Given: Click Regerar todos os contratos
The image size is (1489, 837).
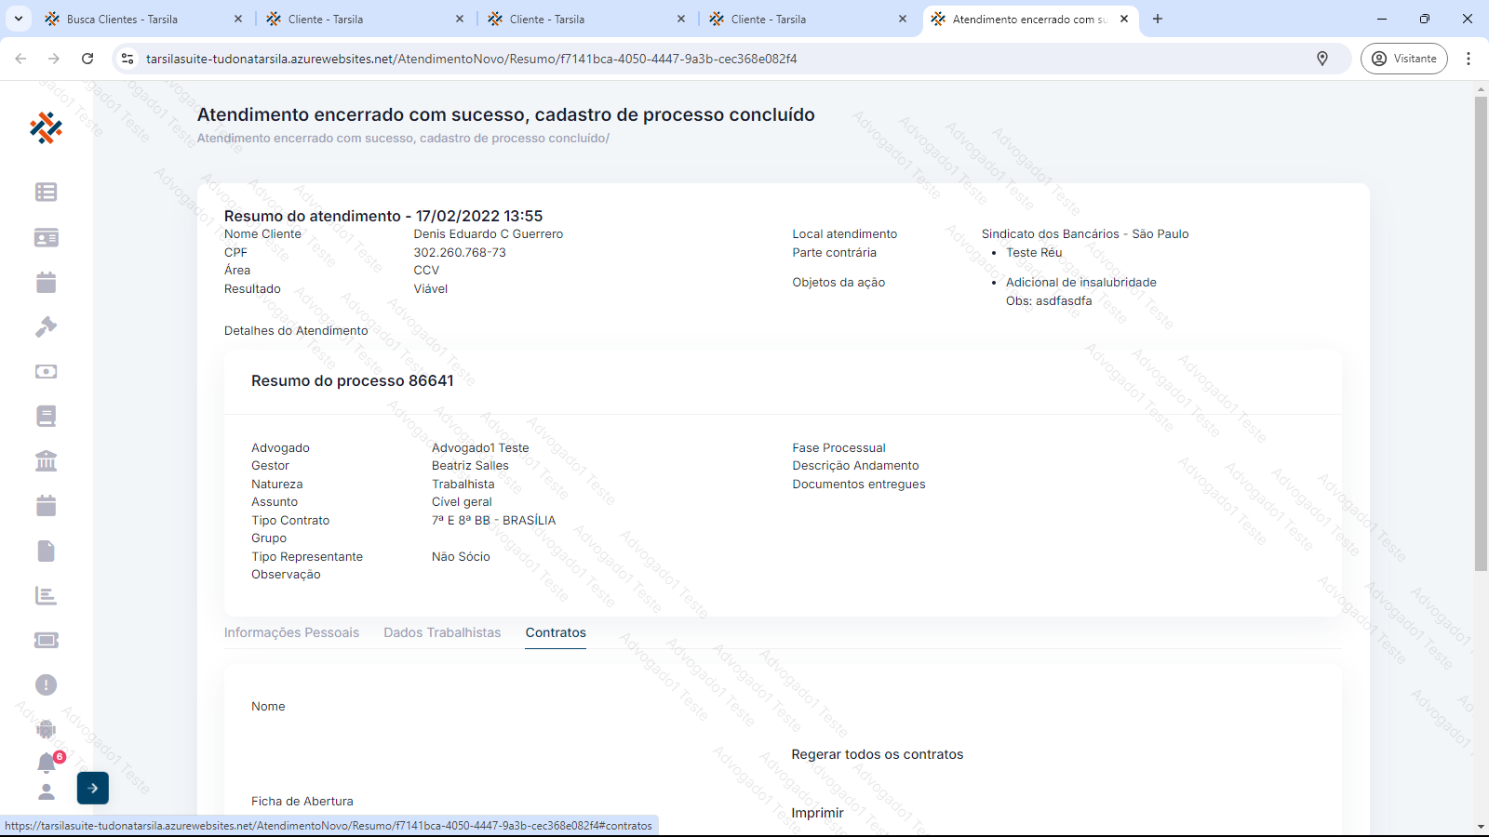Looking at the screenshot, I should click(877, 754).
